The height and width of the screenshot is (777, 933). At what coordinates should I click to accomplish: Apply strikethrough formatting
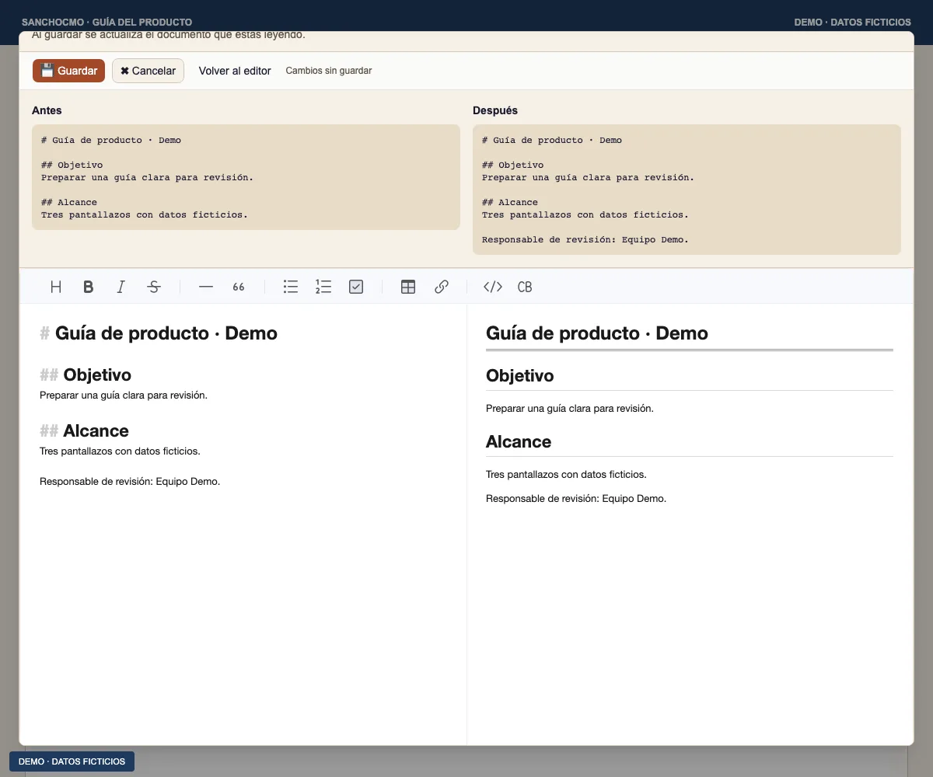154,287
